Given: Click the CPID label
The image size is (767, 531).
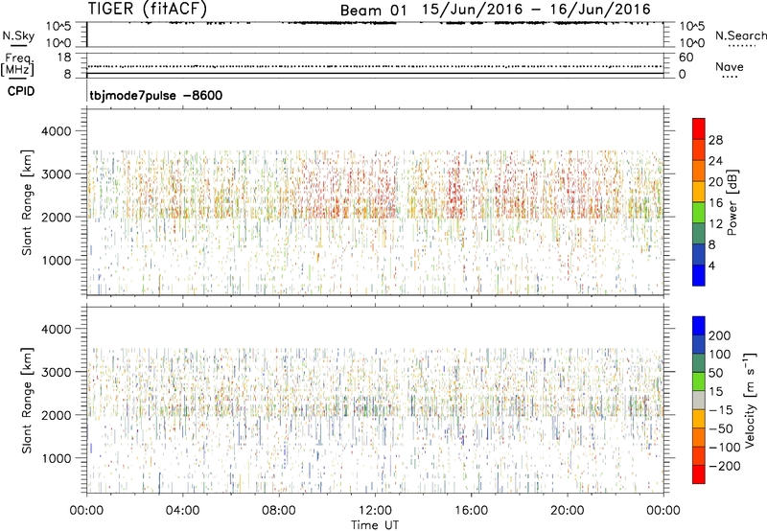Looking at the screenshot, I should point(21,91).
